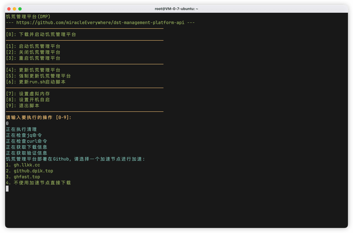The image size is (353, 233).
Task: Click menu line [5] 强制更新饥荒管理平台
Action: click(x=38, y=76)
